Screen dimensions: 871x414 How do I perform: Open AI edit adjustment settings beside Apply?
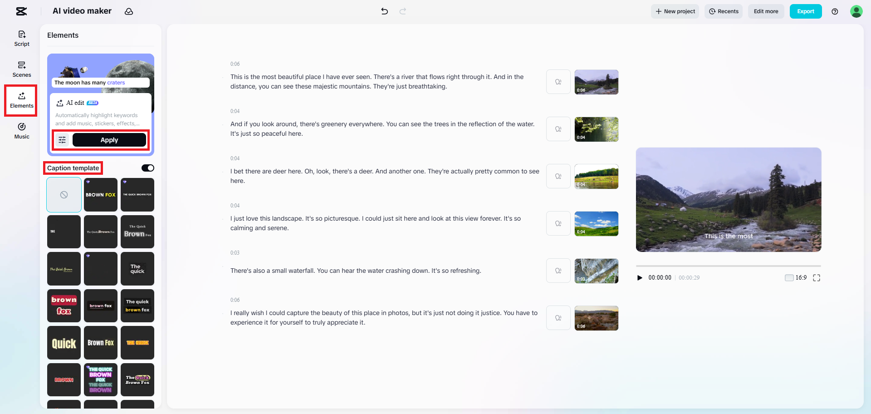(62, 140)
